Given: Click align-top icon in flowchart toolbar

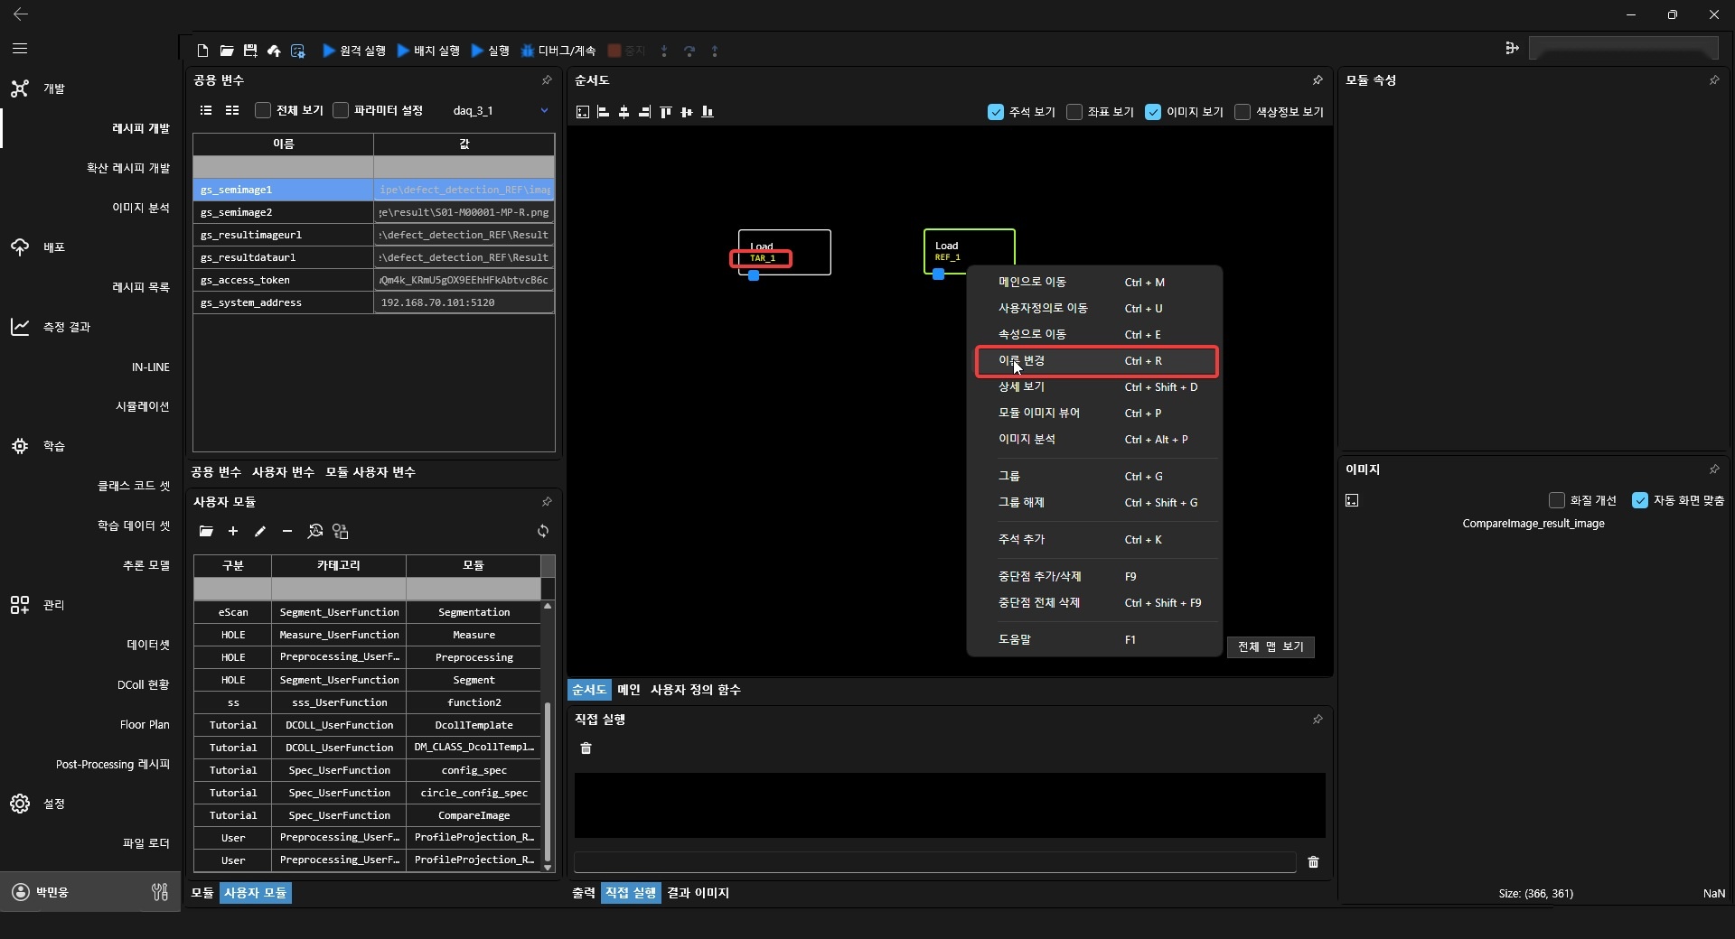Looking at the screenshot, I should click(666, 112).
